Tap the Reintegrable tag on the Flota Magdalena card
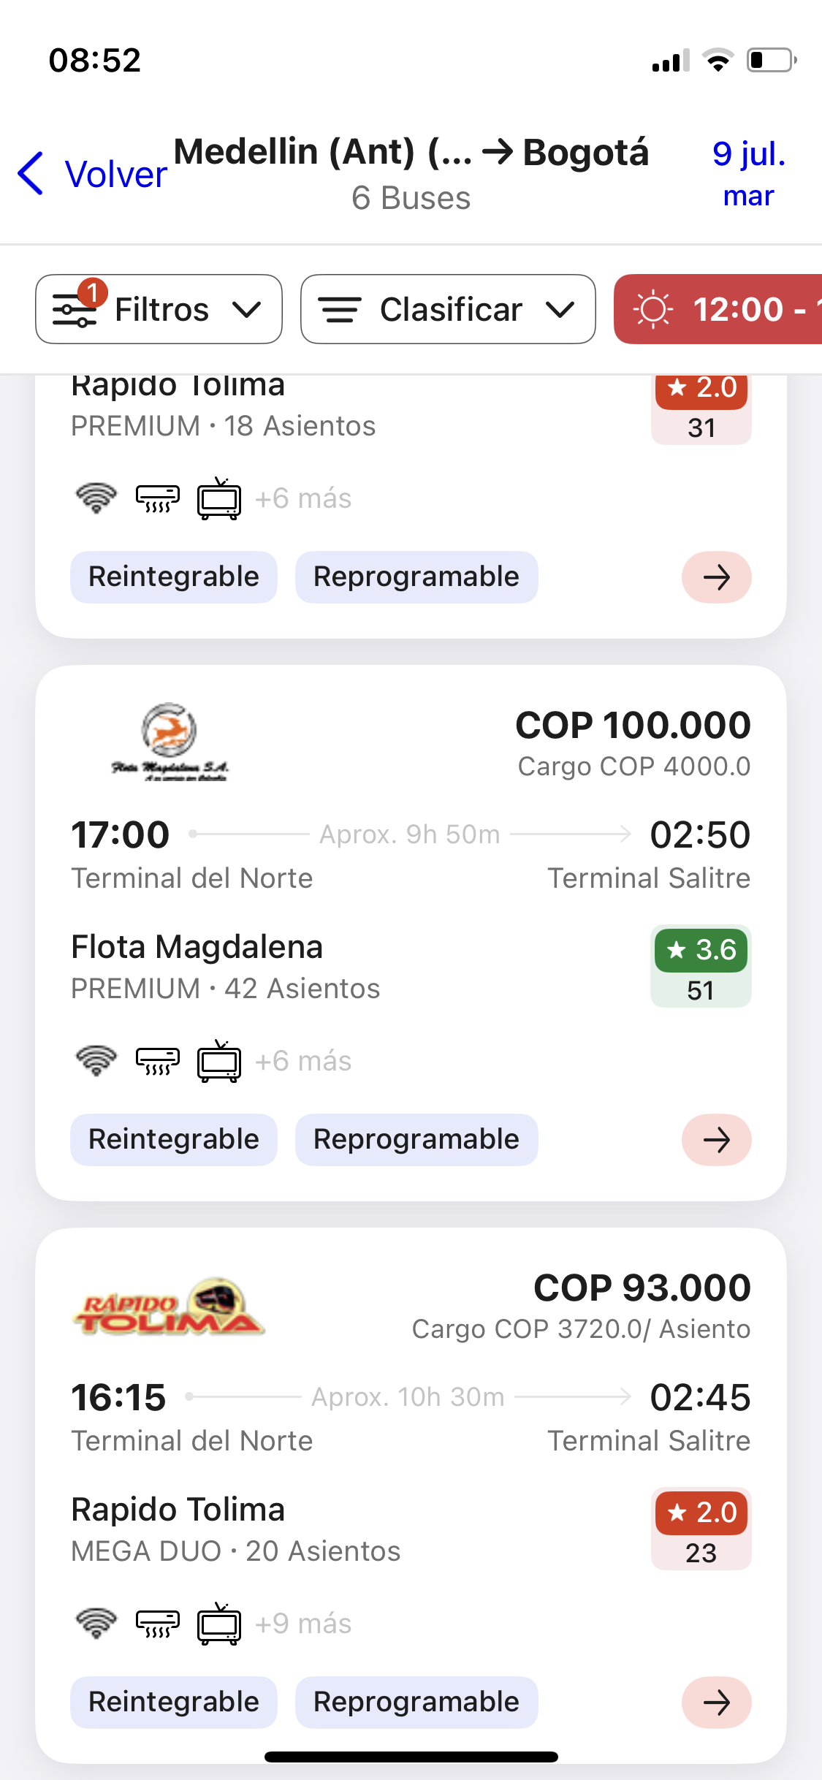This screenshot has height=1780, width=822. coord(174,1140)
